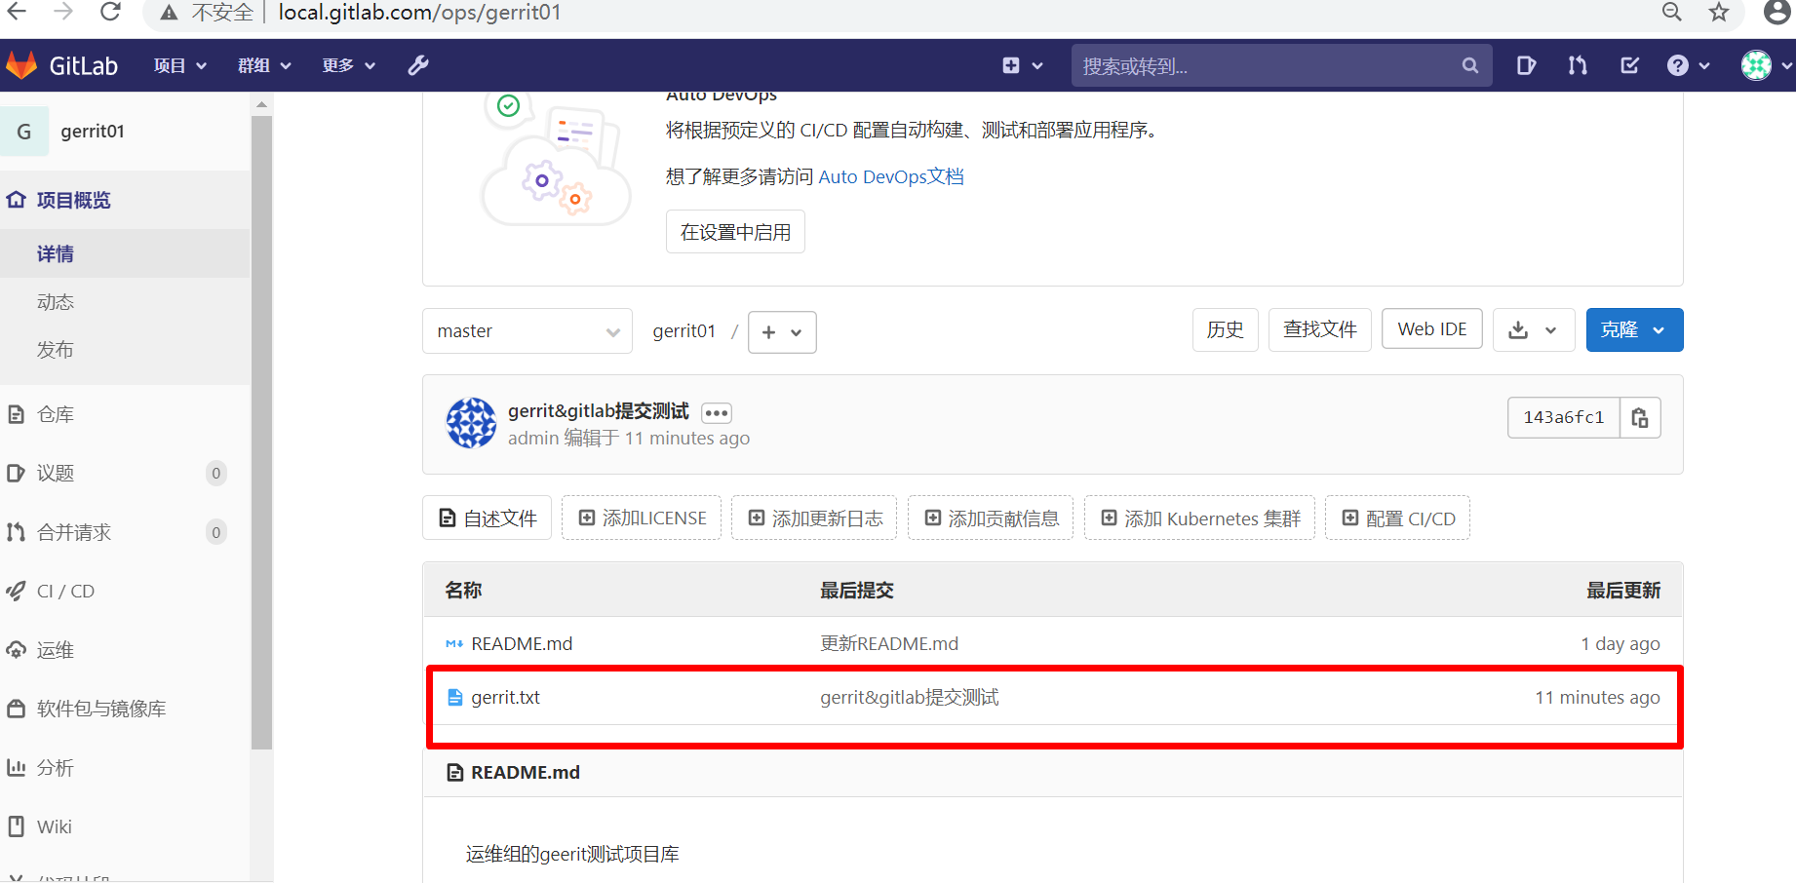The image size is (1796, 883).
Task: Open merge requests icon in top navbar
Action: point(1578,65)
